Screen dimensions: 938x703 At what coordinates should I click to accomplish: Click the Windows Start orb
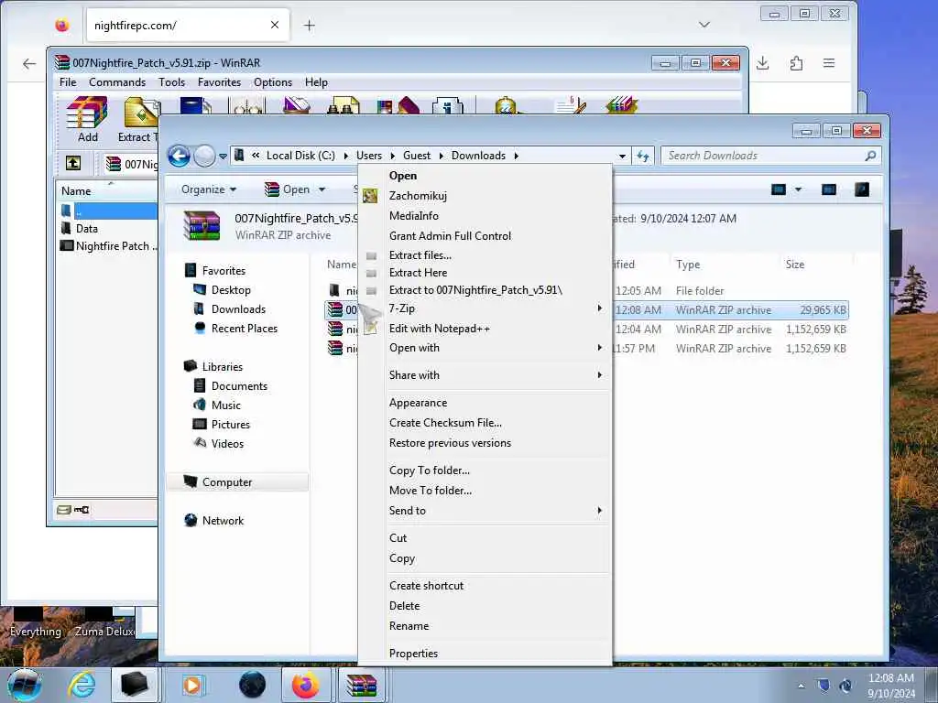24,685
